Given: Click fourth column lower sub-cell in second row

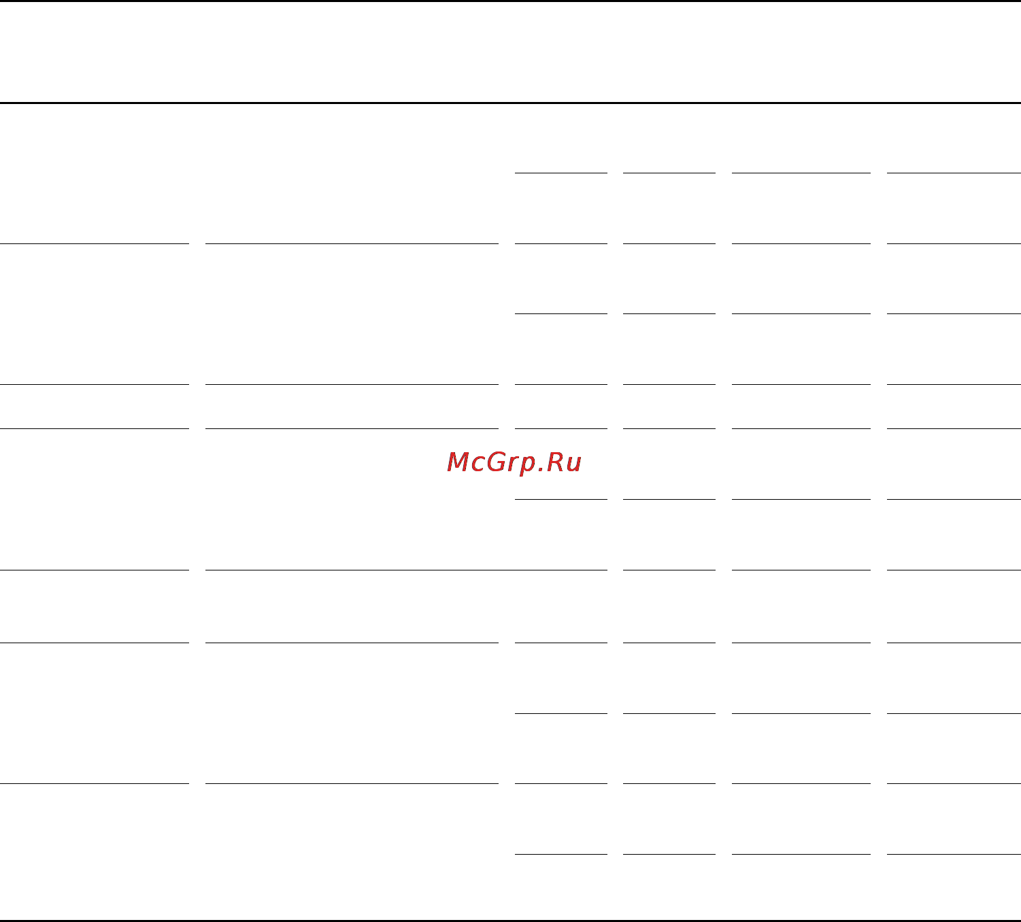Looking at the screenshot, I should 669,349.
